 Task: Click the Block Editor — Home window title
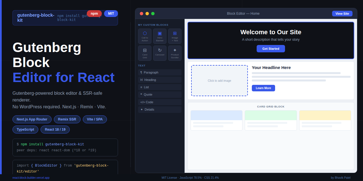tap(243, 14)
